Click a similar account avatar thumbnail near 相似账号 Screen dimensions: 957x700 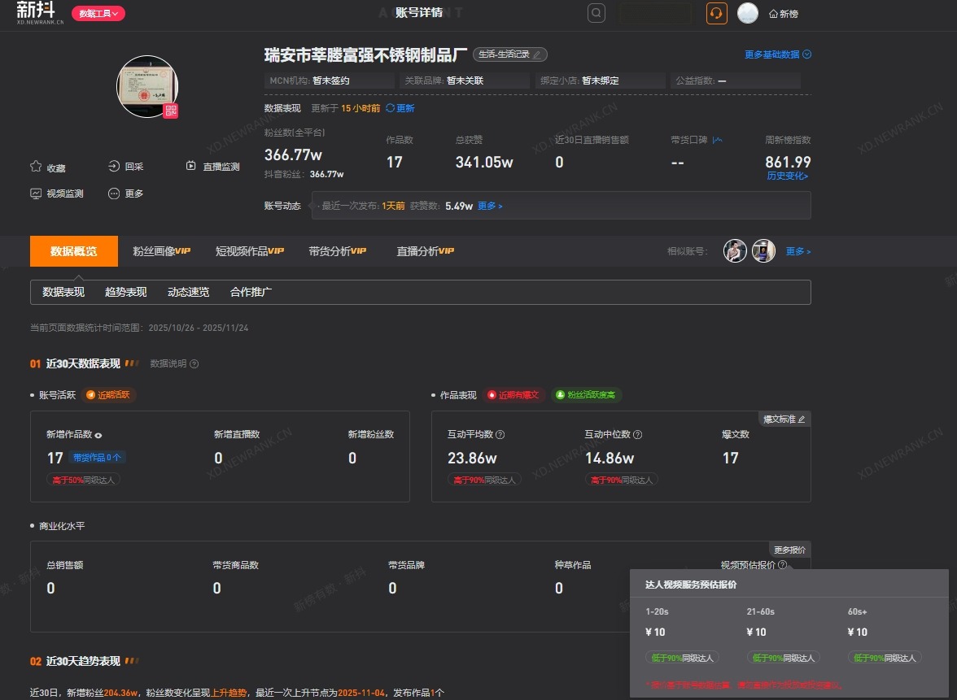(735, 250)
